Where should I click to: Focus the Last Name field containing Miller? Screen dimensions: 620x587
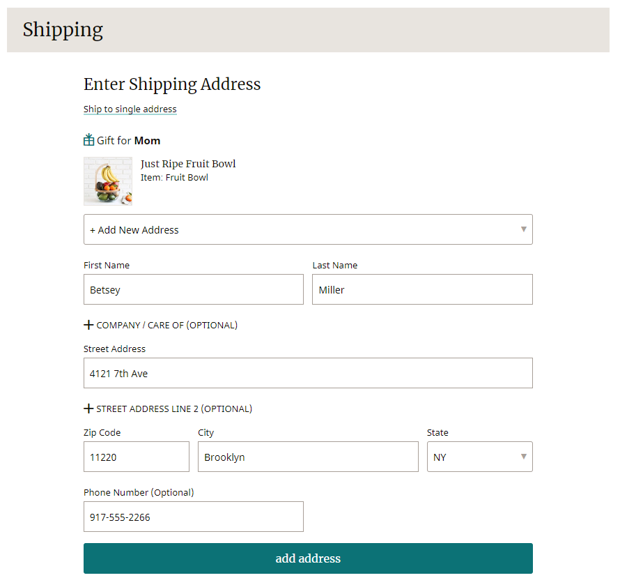(x=422, y=289)
